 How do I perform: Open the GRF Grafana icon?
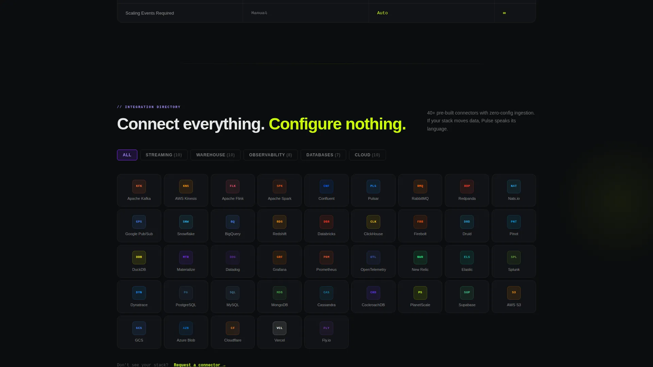coord(280,257)
